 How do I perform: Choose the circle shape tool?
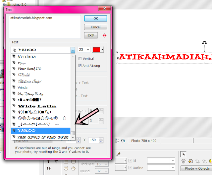click(x=66, y=168)
